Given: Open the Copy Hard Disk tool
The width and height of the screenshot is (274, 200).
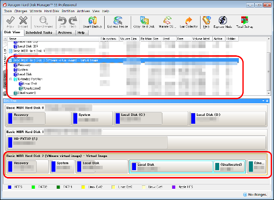Looking at the screenshot, I should (x=144, y=22).
